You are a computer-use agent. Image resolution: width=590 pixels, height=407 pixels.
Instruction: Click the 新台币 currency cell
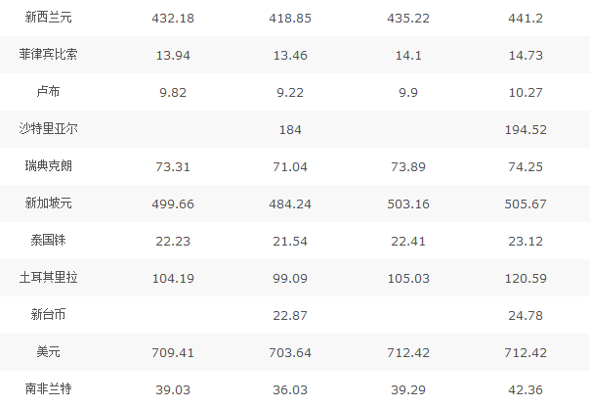pyautogui.click(x=49, y=315)
